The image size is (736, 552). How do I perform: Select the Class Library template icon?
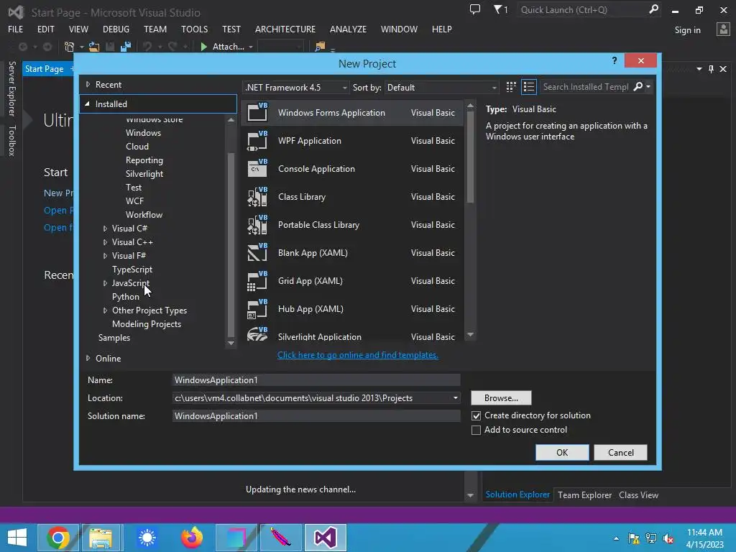click(257, 197)
